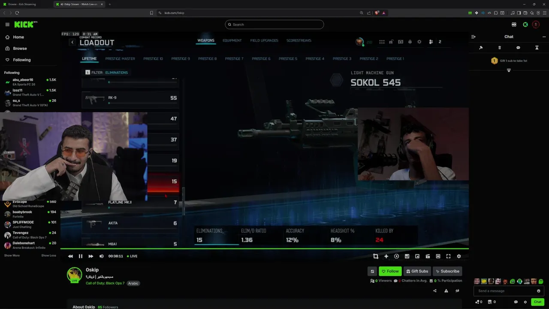Reload the page in the browser

pyautogui.click(x=17, y=13)
